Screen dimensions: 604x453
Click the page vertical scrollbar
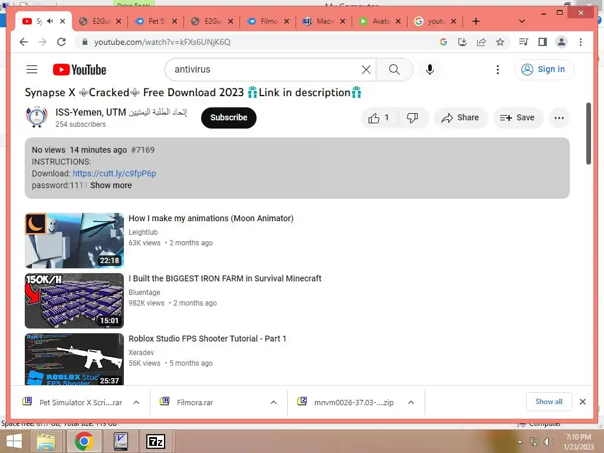point(588,133)
